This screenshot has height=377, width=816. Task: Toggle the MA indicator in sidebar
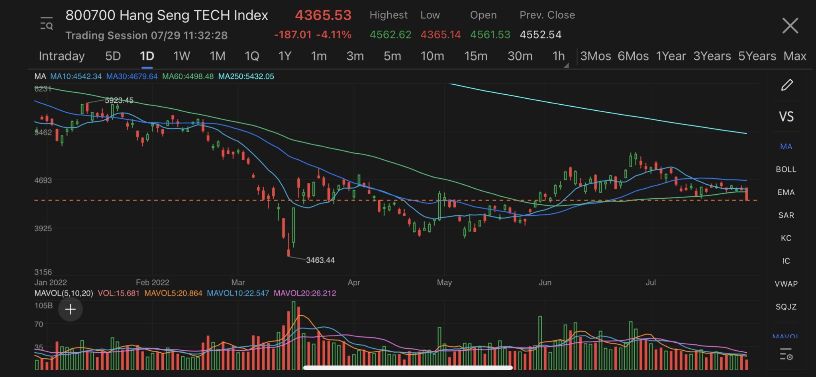point(786,147)
